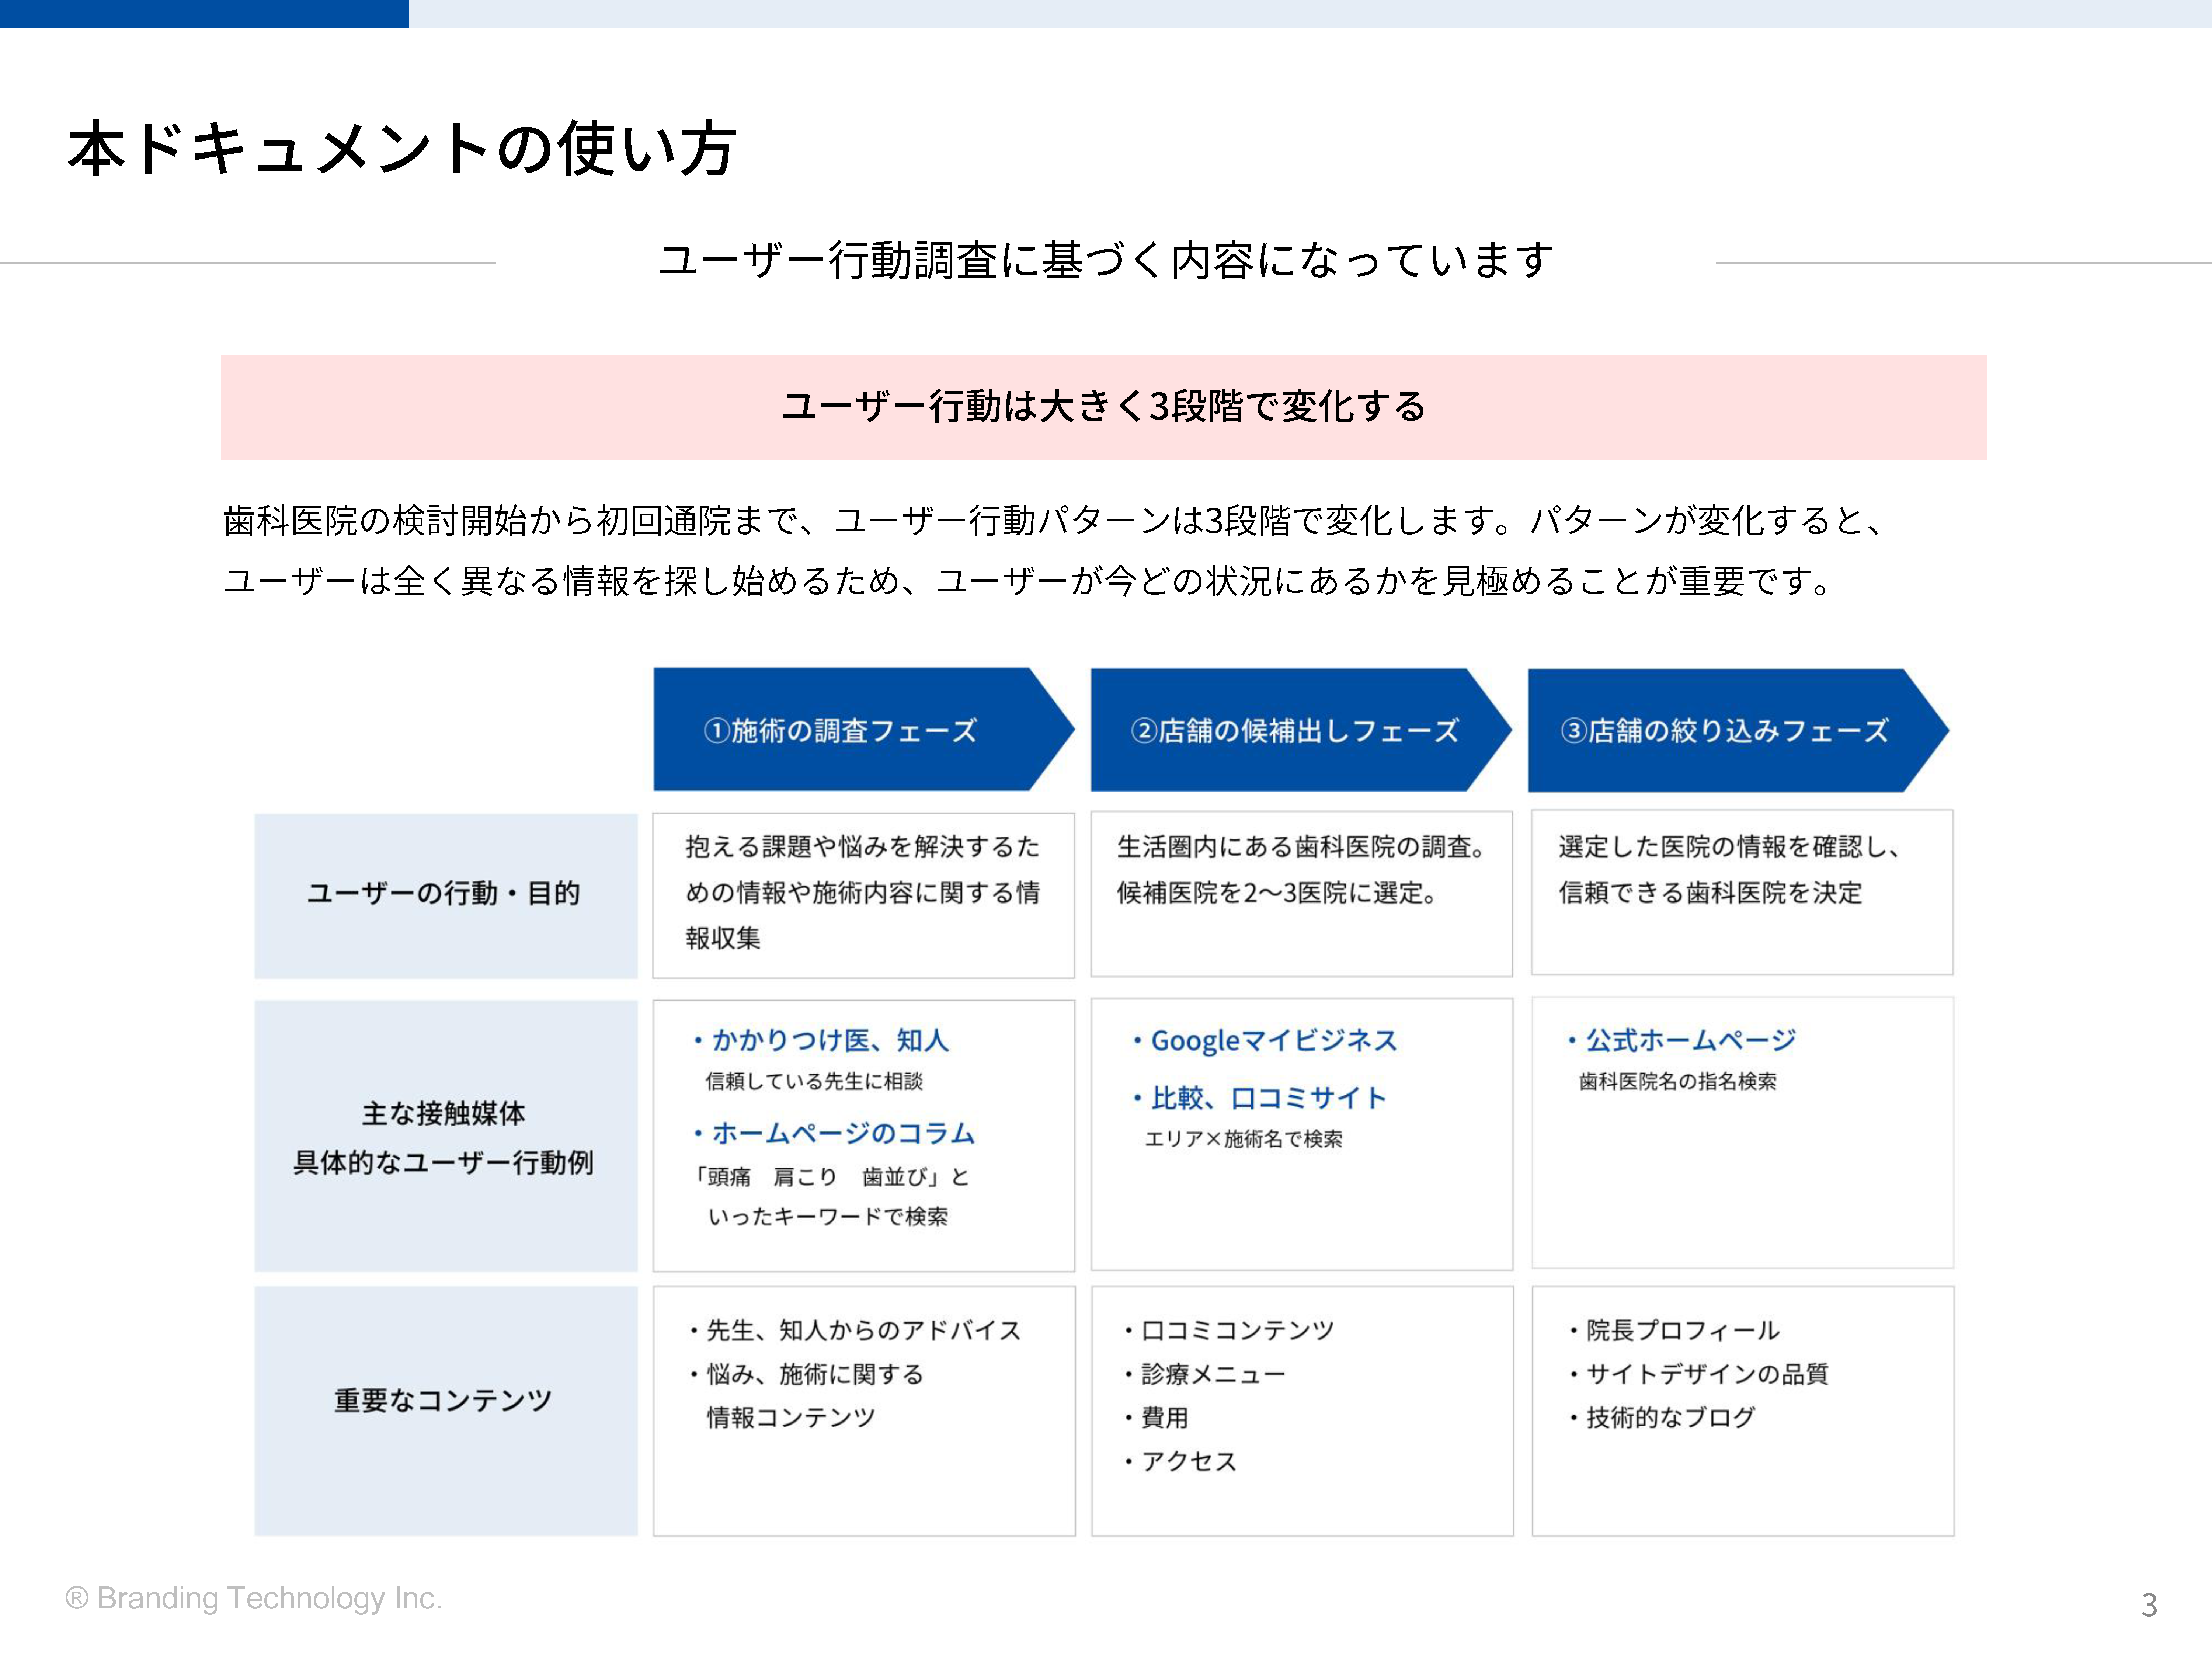The width and height of the screenshot is (2212, 1659).
Task: Click bullet 院長プロフィール
Action: tap(1674, 1330)
